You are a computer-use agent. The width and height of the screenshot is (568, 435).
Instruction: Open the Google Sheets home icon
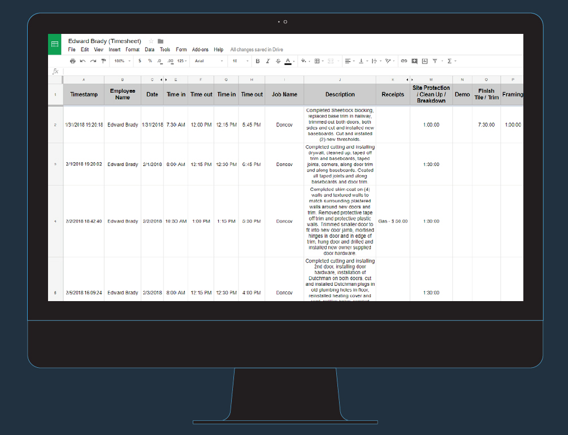[55, 45]
